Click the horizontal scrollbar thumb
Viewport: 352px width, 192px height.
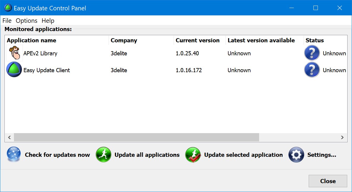coord(136,137)
